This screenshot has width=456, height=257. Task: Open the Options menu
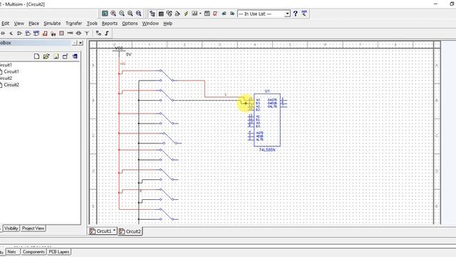click(x=130, y=24)
